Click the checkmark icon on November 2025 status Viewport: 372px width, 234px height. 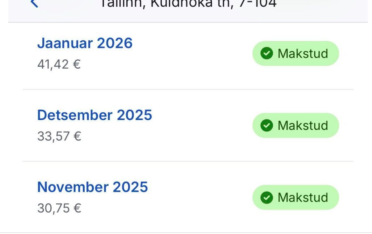point(267,197)
